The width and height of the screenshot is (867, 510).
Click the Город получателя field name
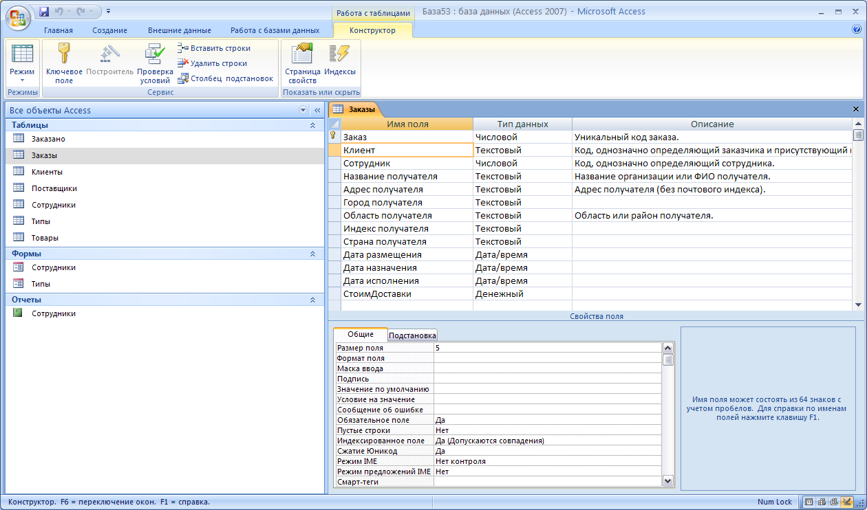[x=407, y=203]
